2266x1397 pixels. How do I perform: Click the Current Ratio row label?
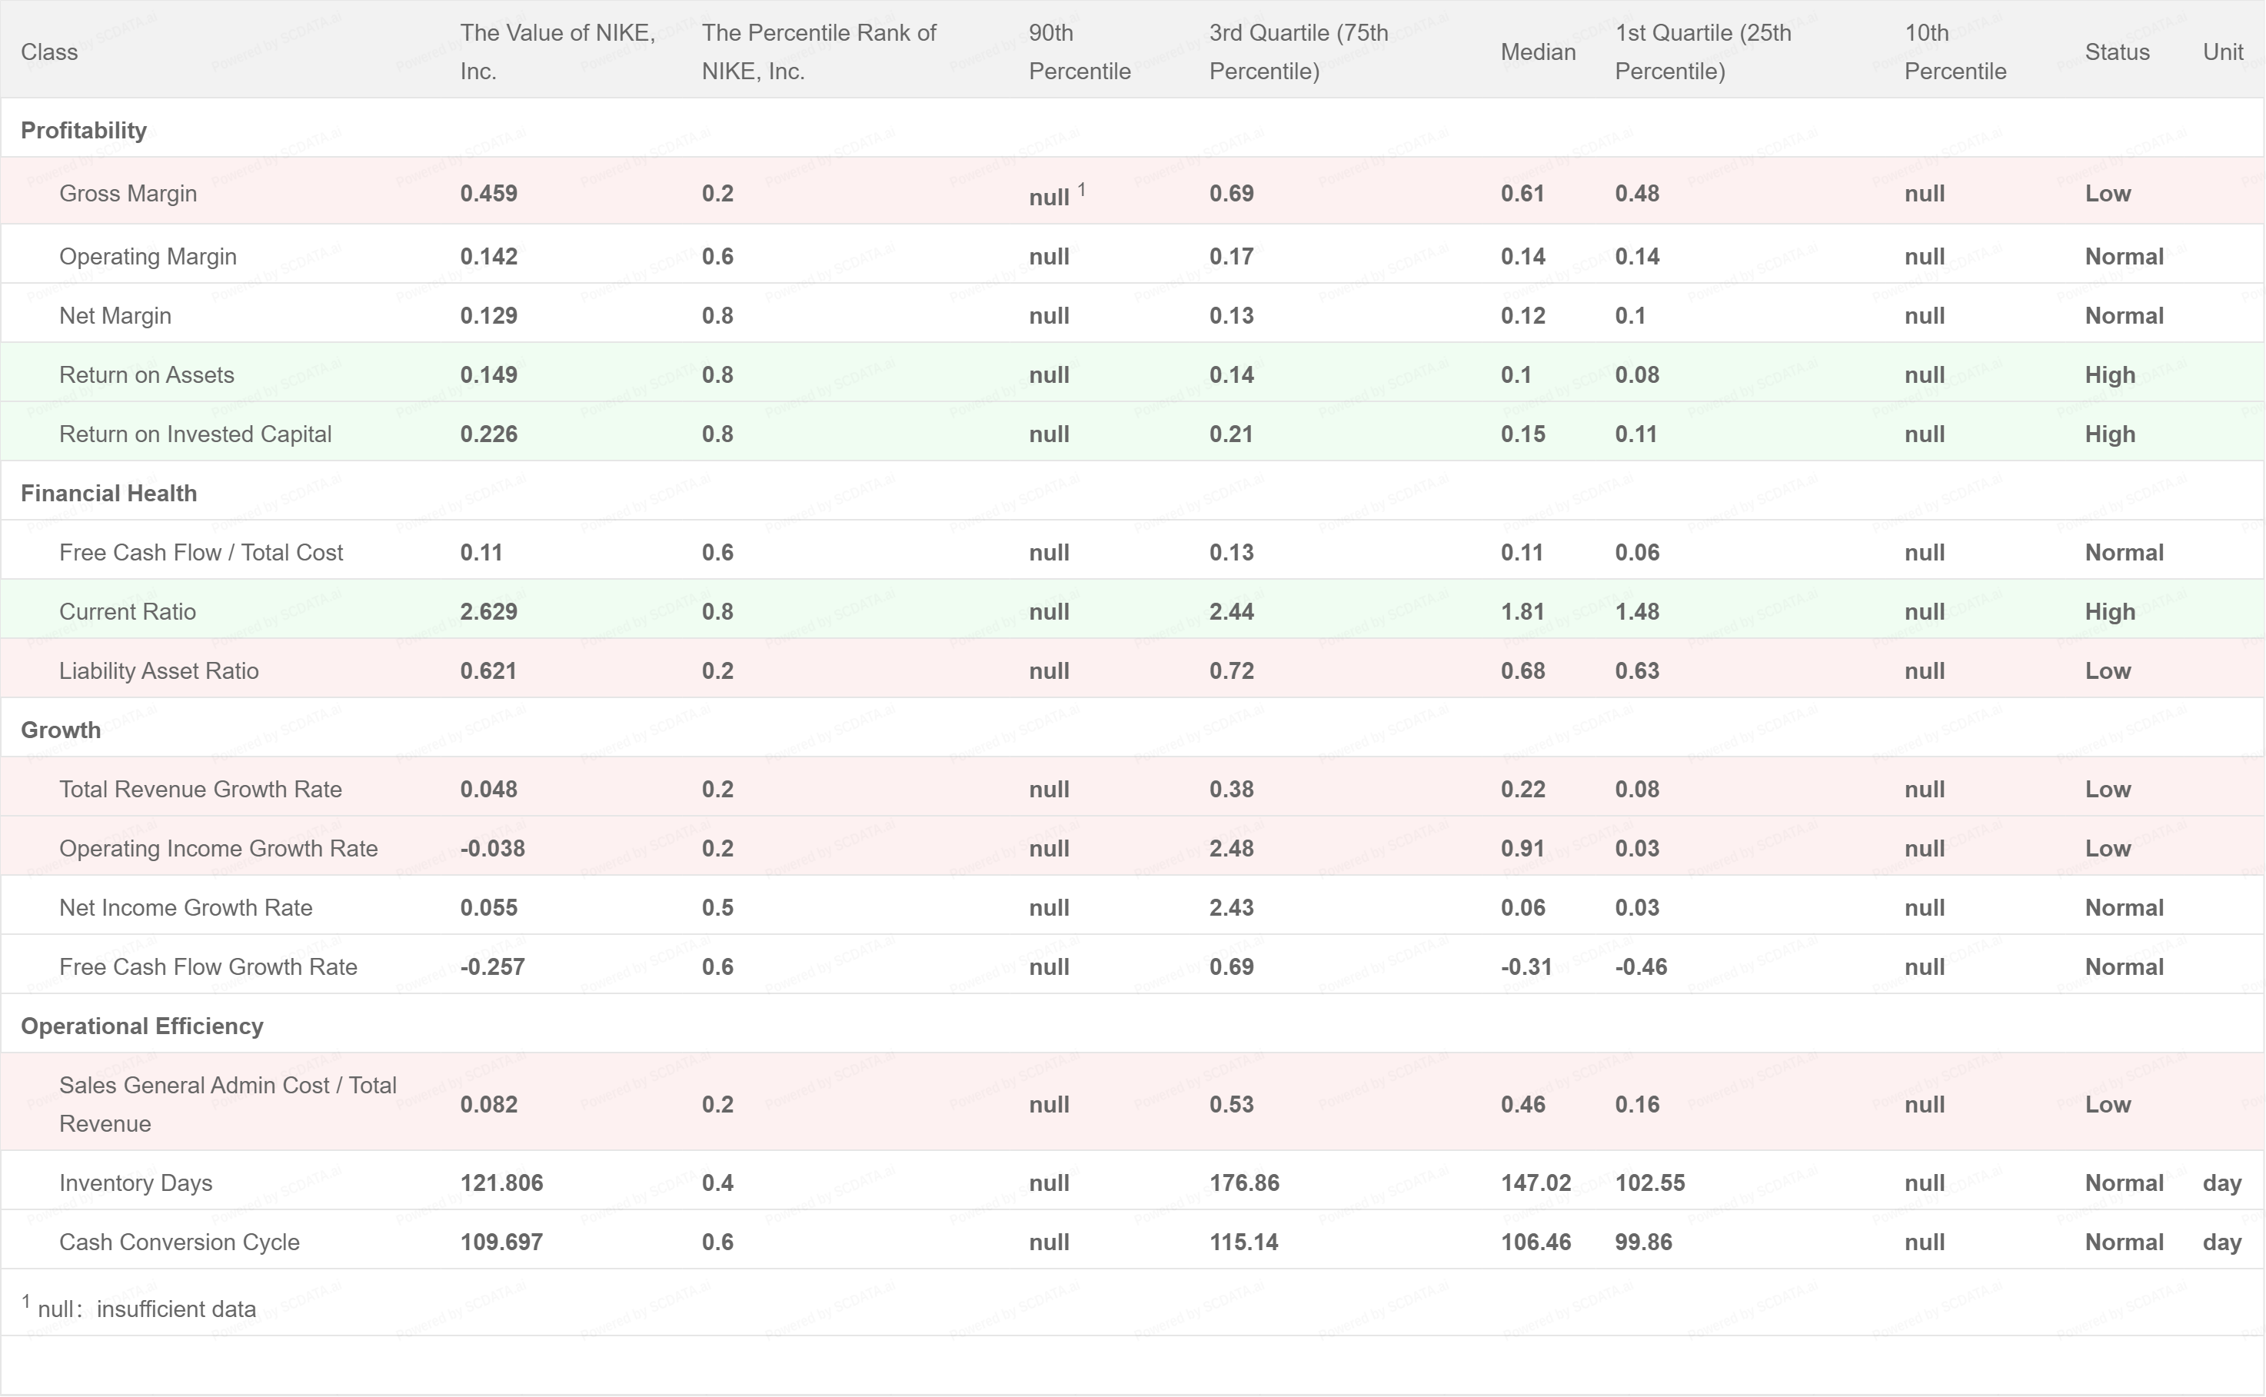[128, 612]
